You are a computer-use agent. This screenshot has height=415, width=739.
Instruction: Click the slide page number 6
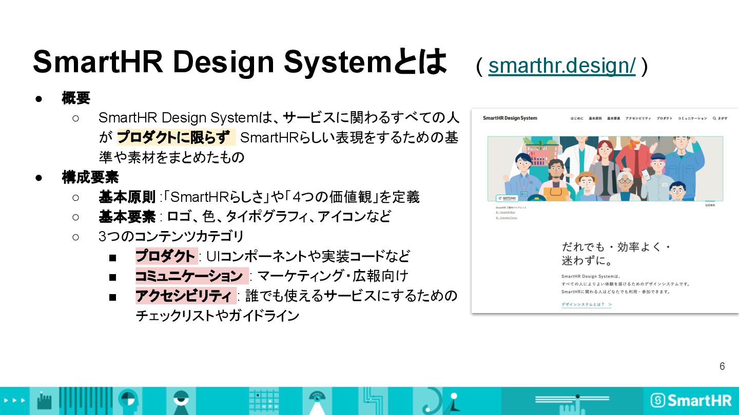pyautogui.click(x=722, y=366)
